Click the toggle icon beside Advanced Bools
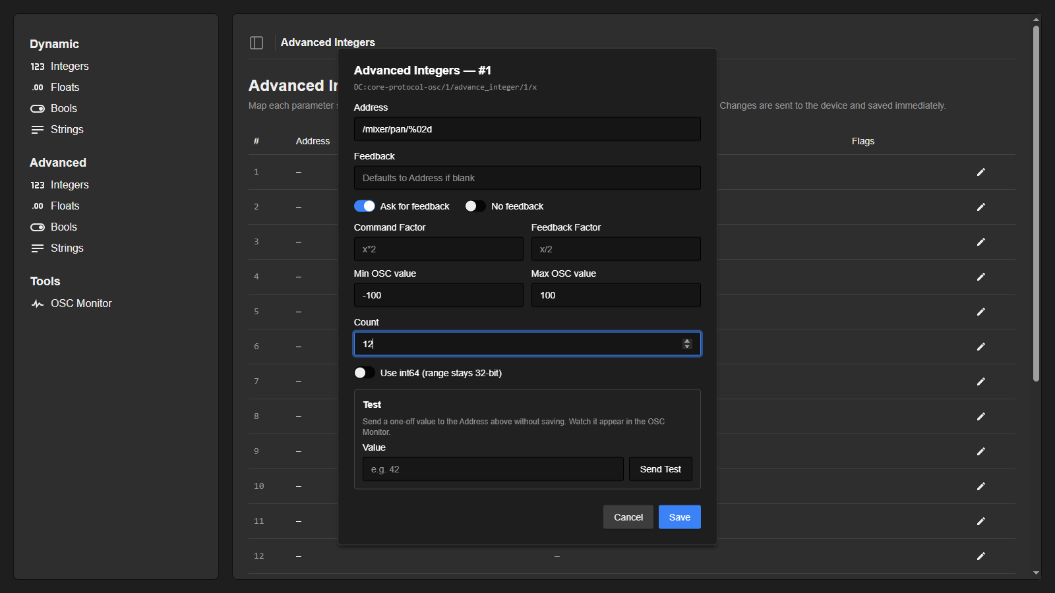The image size is (1055, 593). click(38, 227)
